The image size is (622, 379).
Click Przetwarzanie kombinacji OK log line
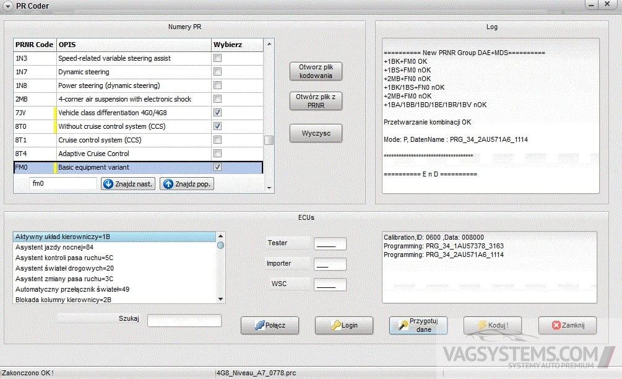427,122
